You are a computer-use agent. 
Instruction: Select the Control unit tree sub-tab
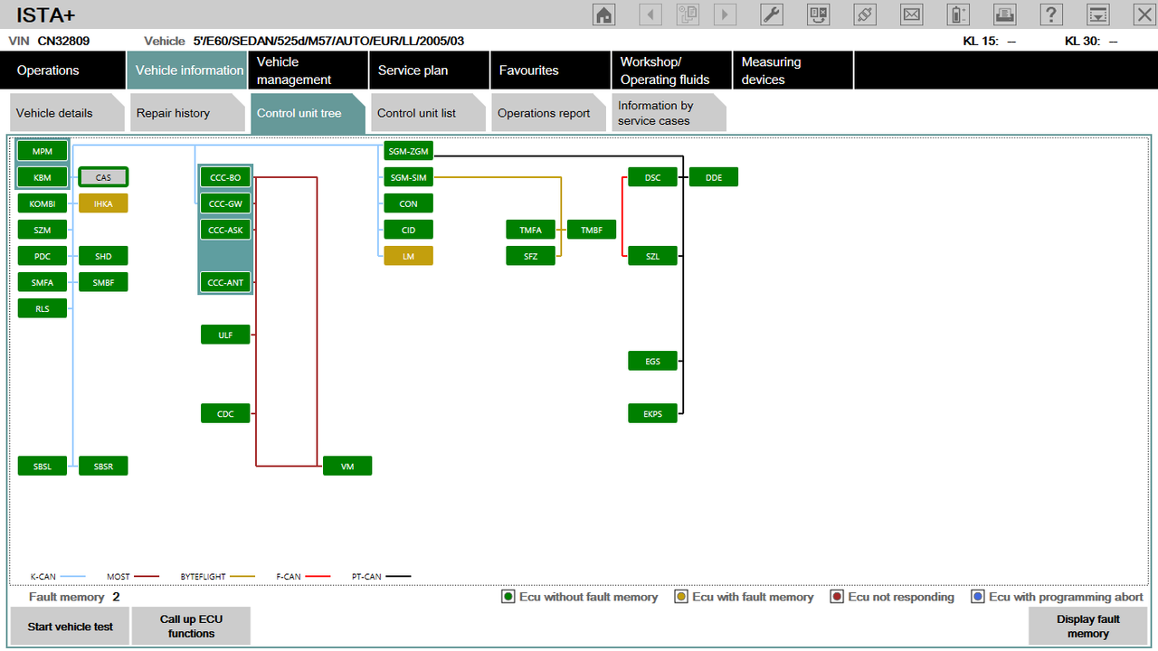(x=308, y=113)
